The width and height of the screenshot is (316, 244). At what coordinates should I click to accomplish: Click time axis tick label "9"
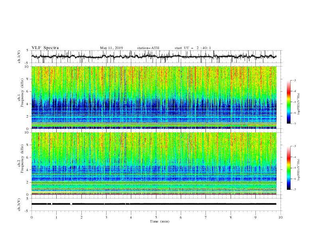(x=255, y=217)
